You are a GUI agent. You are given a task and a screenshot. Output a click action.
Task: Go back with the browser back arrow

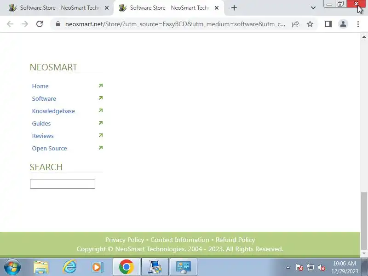click(x=10, y=24)
